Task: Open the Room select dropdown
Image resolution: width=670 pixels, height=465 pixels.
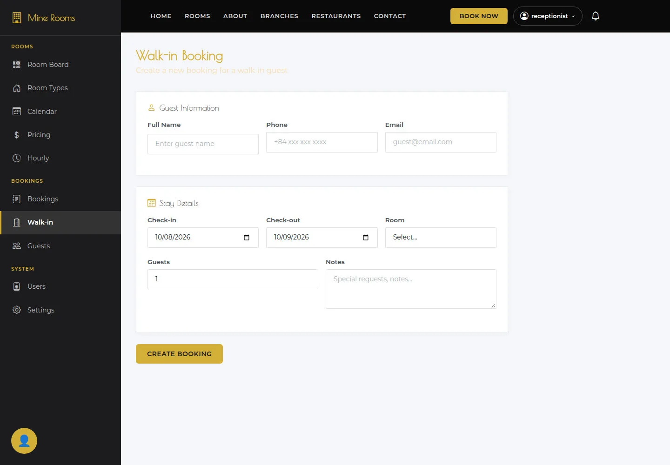Action: pos(441,238)
